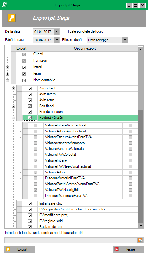This screenshot has height=257, width=148.
Task: Collapse the Factură vânzări node
Action: (14, 118)
